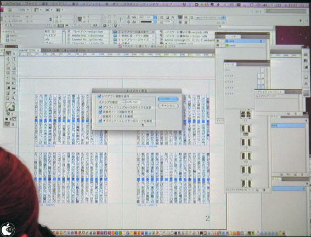The height and width of the screenshot is (237, 311).
Task: Click the blue color swatch of name layer
Action: [227, 41]
